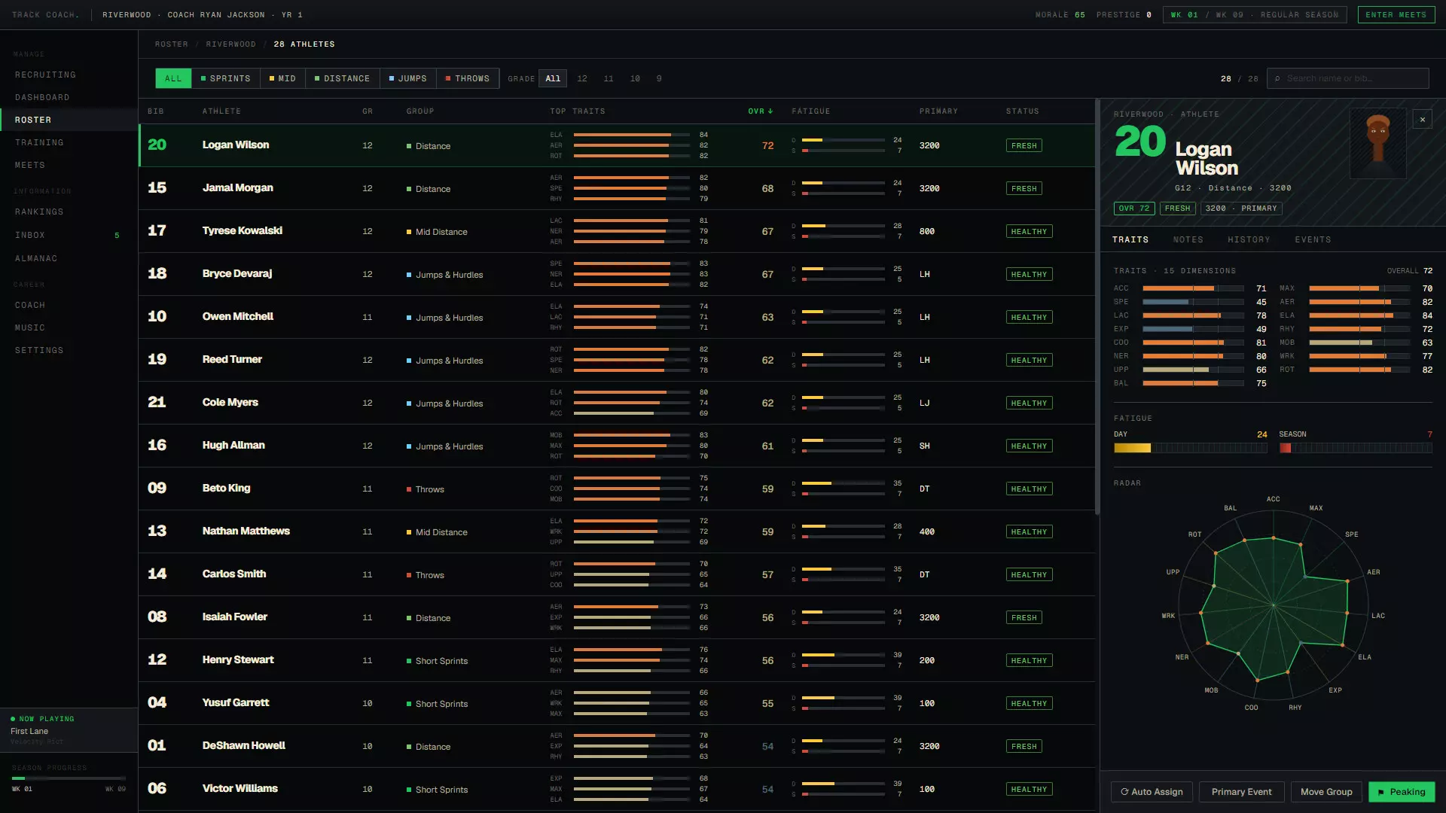Click Riverwood in the breadcrumb
1446x813 pixels.
click(230, 44)
